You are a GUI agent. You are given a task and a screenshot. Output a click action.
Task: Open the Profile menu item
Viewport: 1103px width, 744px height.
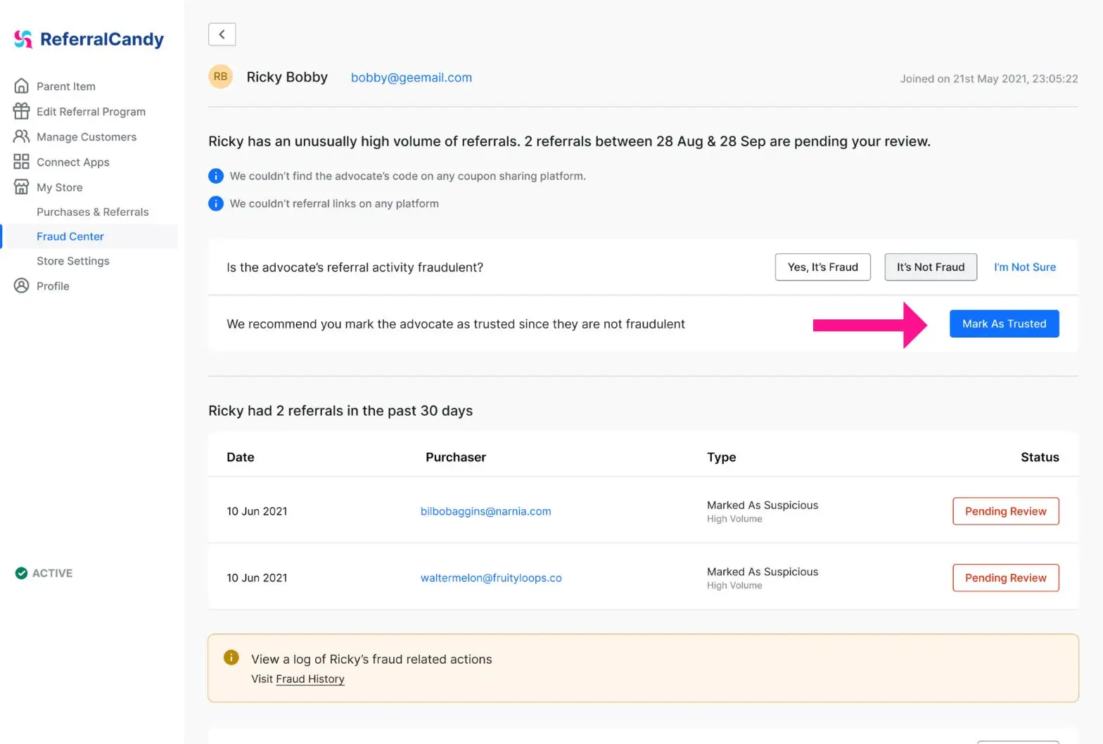pos(53,286)
